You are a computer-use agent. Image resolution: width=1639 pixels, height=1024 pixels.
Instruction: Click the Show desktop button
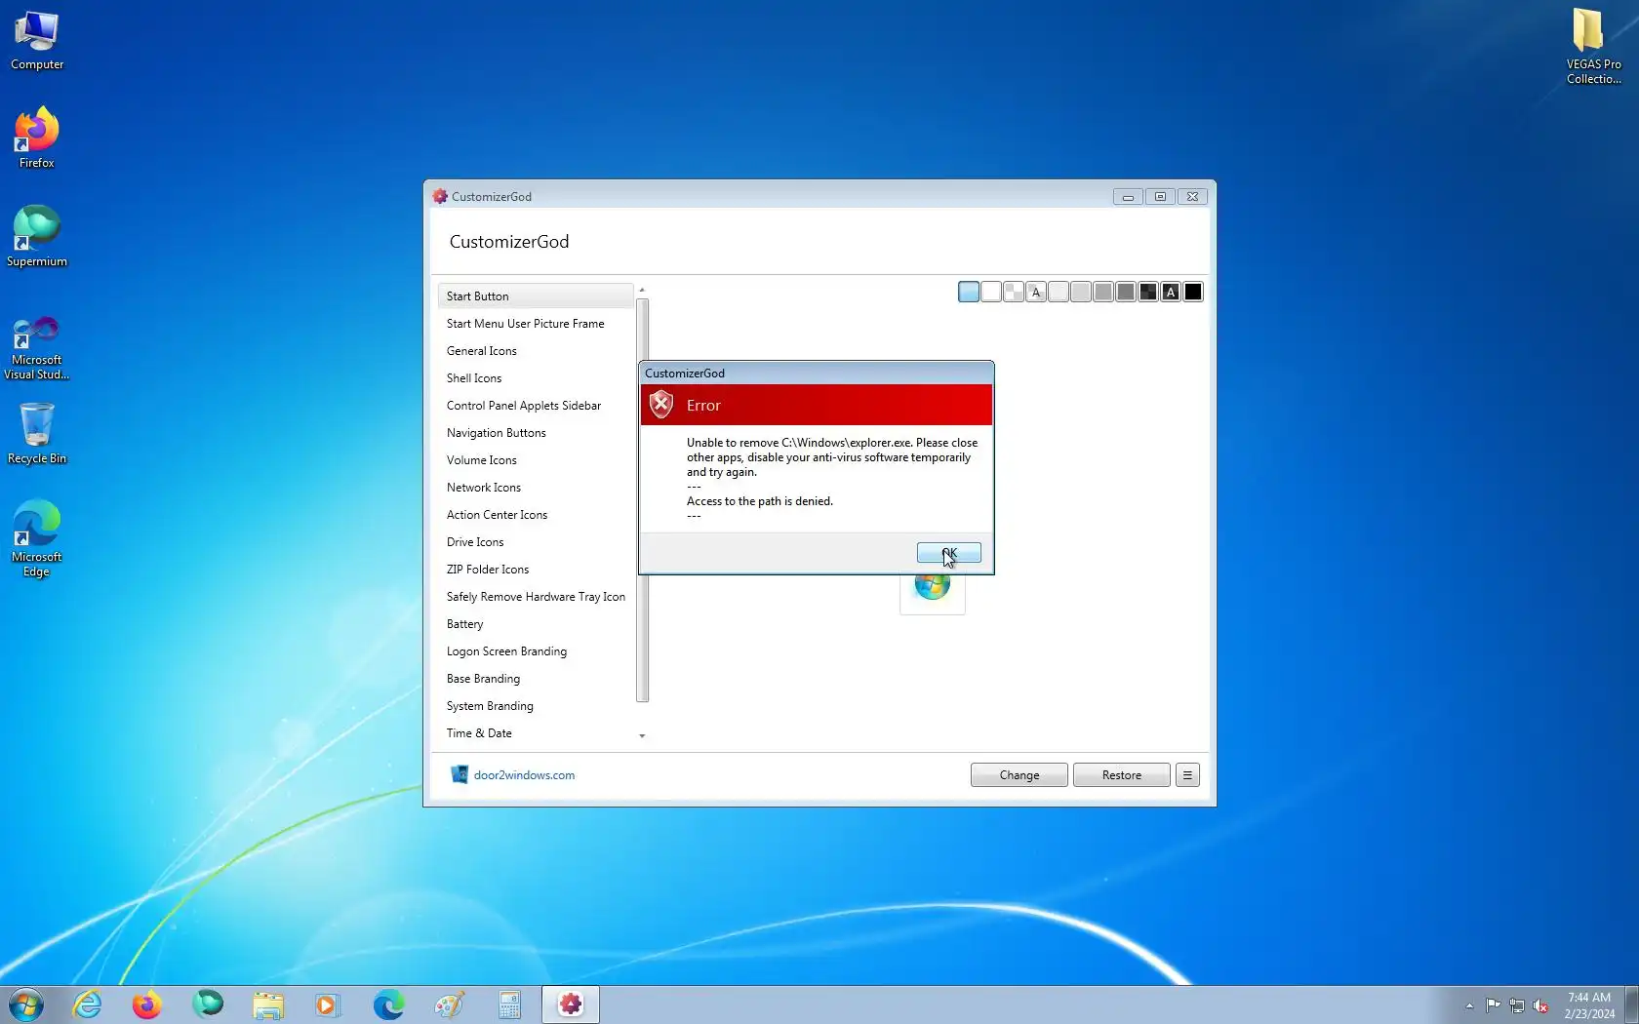point(1631,1004)
